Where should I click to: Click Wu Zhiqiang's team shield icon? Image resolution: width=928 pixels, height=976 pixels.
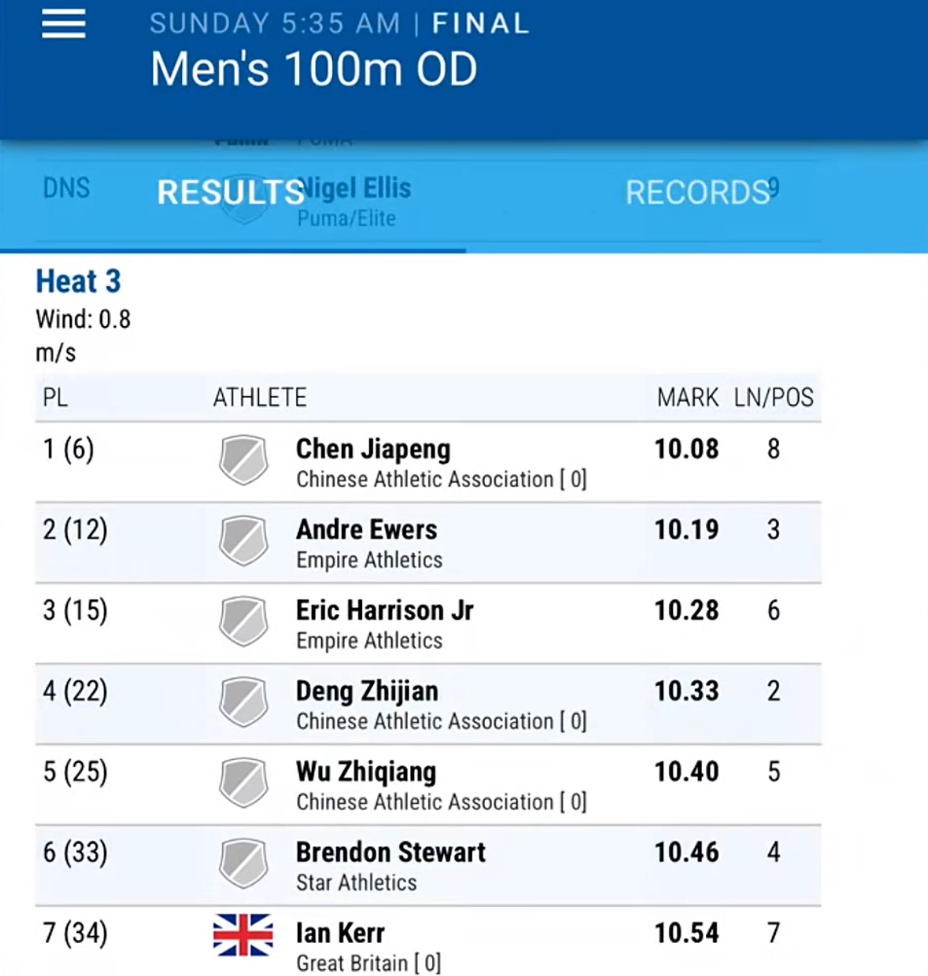[243, 782]
